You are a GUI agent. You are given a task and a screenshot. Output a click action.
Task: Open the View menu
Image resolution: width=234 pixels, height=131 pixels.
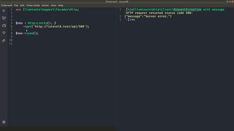pos(53,5)
